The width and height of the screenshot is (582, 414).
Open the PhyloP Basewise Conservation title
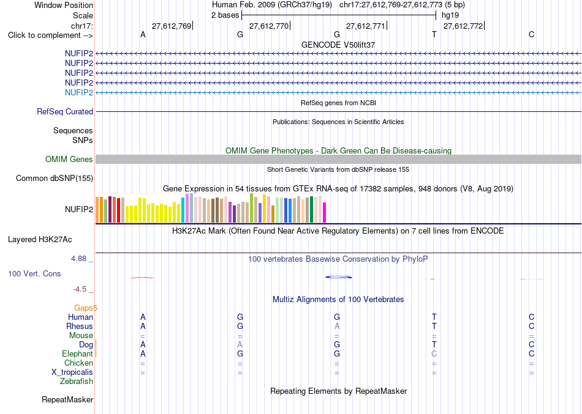[338, 259]
